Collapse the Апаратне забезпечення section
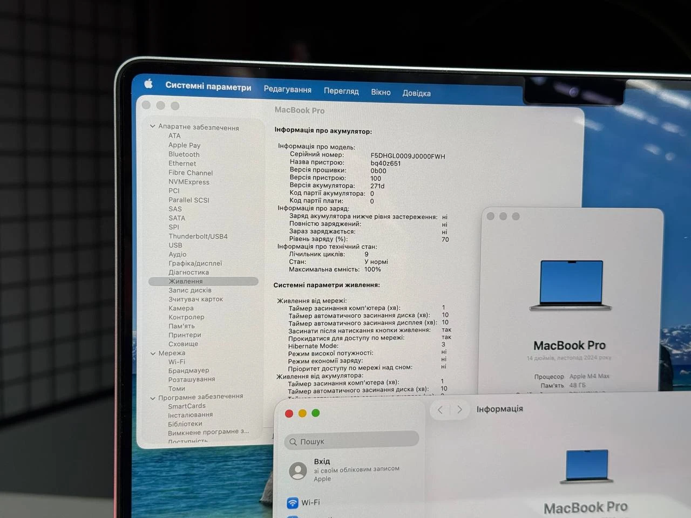 coord(153,126)
